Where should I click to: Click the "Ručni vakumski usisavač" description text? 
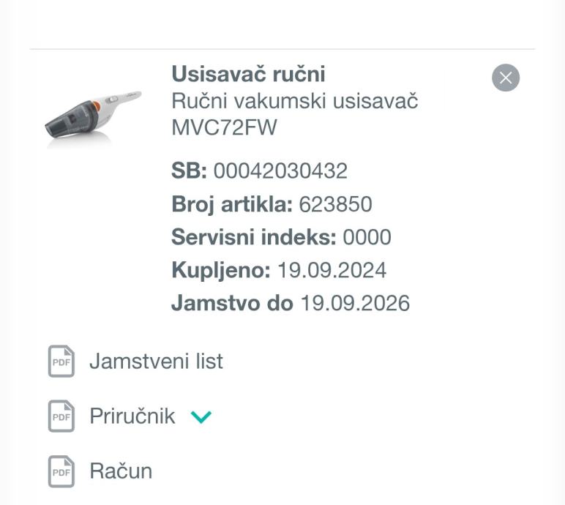point(294,101)
